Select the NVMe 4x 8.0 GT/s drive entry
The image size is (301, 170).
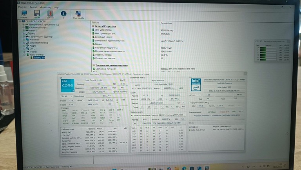click(x=197, y=130)
